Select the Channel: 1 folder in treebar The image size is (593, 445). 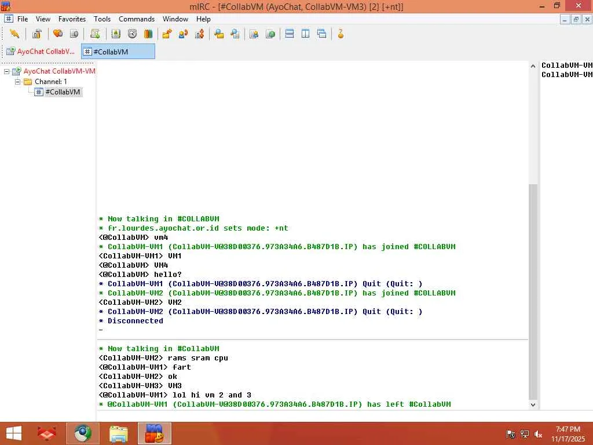point(51,82)
